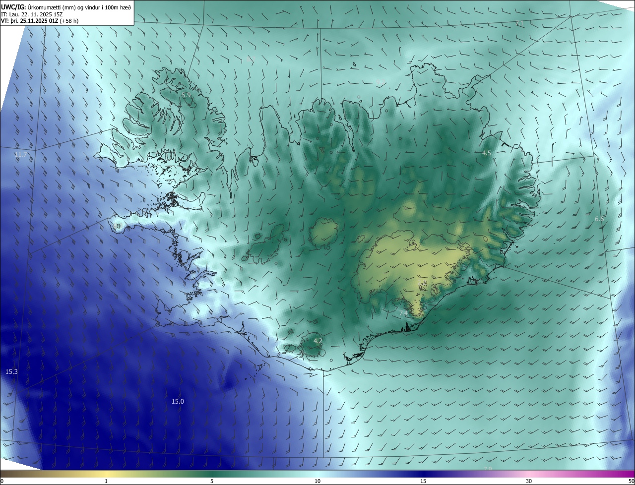Click the value label '15.0' on the map
This screenshot has width=635, height=485.
pyautogui.click(x=178, y=402)
